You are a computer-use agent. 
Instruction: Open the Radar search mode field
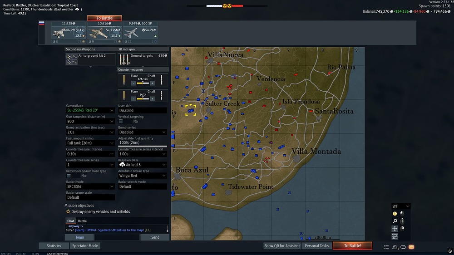point(143,186)
